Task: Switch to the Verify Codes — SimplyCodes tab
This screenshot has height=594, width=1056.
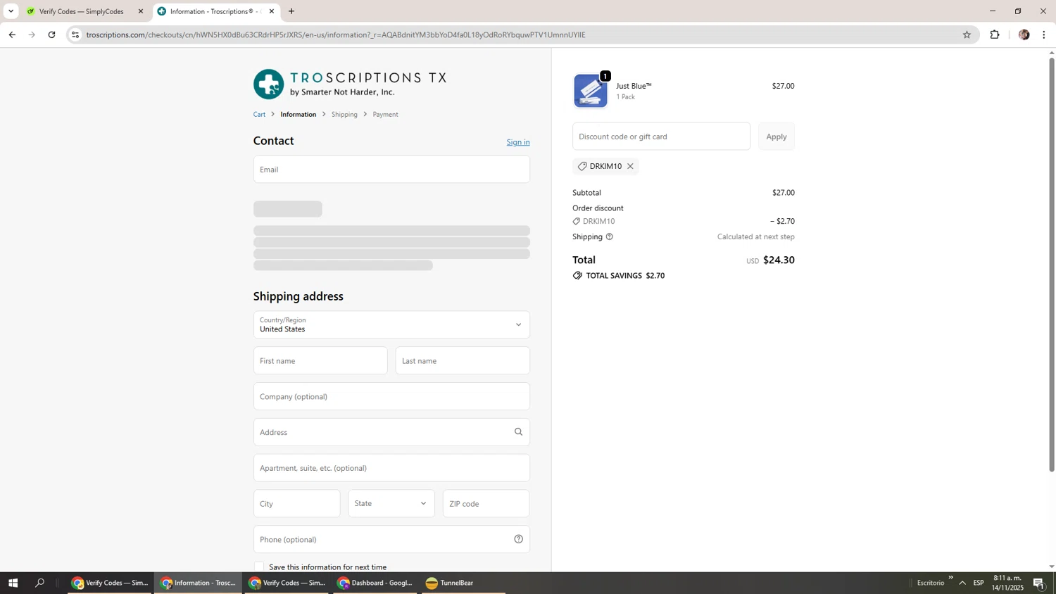Action: [81, 11]
